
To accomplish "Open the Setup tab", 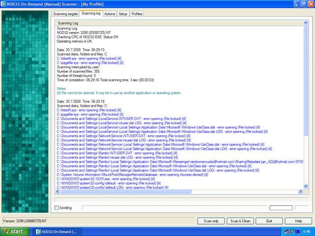I will tap(123, 14).
